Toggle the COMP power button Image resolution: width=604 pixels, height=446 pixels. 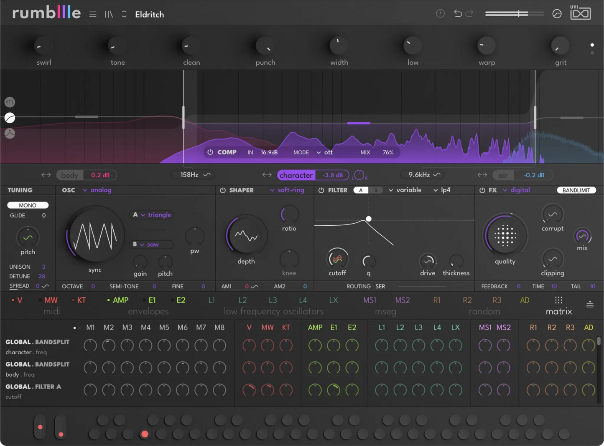coord(210,152)
